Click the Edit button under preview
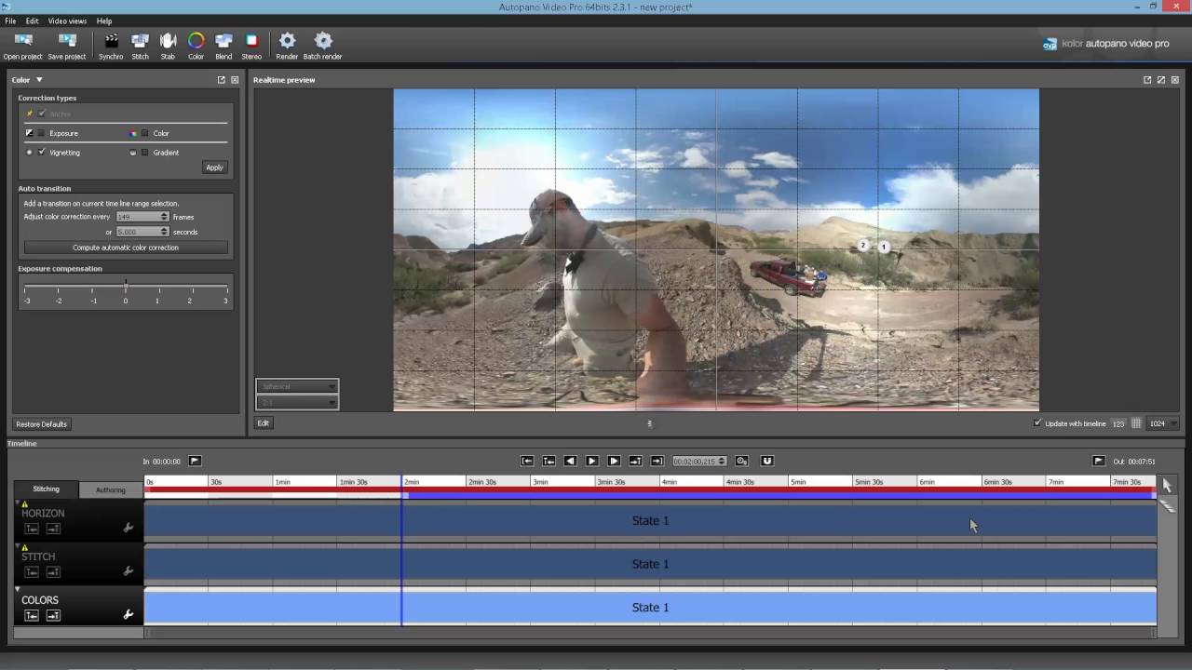Image resolution: width=1192 pixels, height=670 pixels. (x=264, y=423)
